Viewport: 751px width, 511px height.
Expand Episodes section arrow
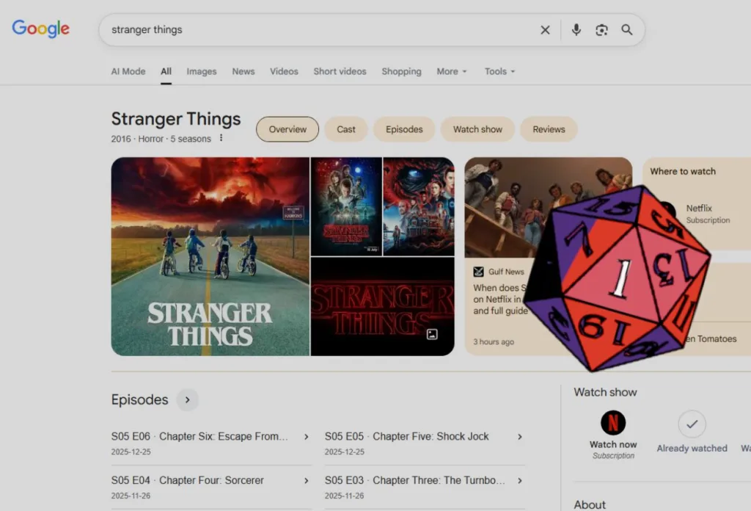188,400
